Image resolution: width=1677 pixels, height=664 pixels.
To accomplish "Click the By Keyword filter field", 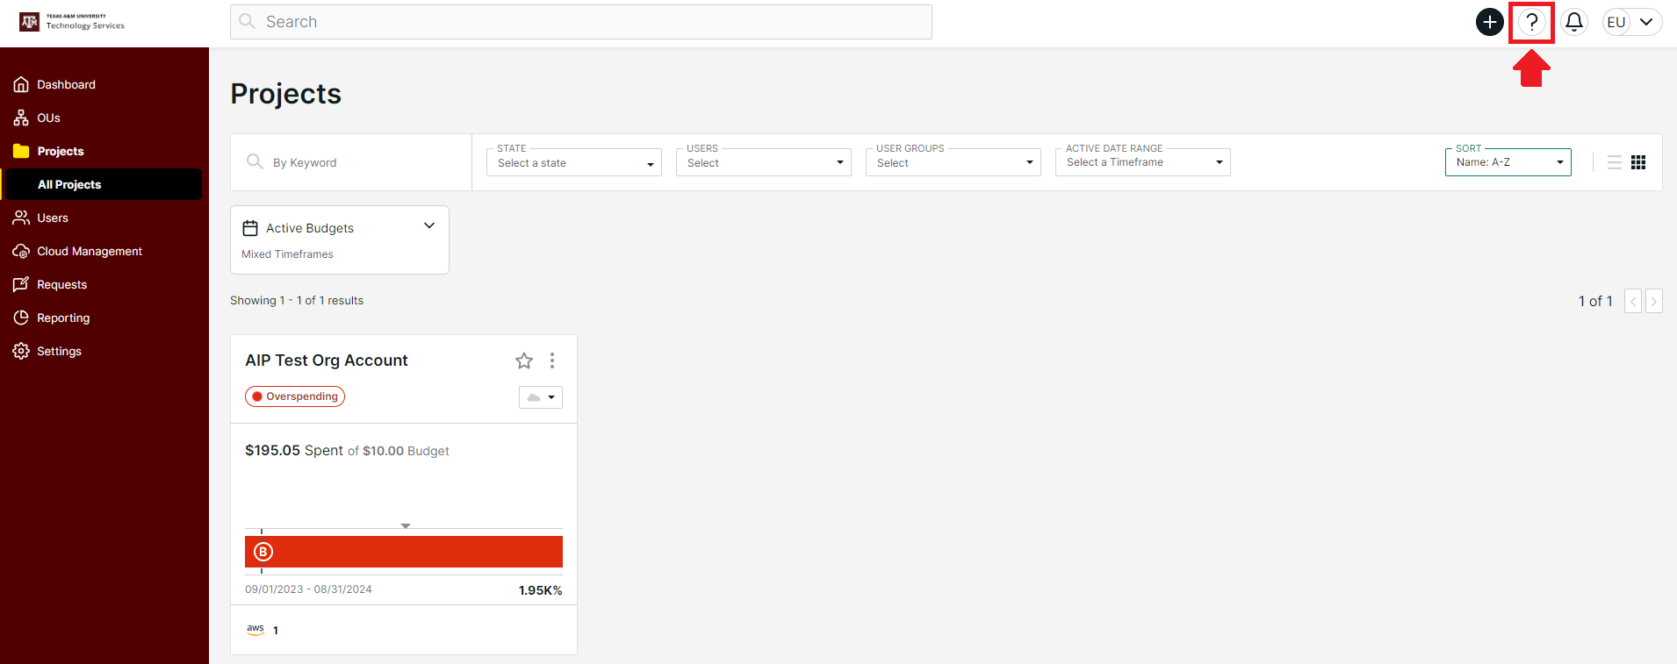I will [x=351, y=163].
